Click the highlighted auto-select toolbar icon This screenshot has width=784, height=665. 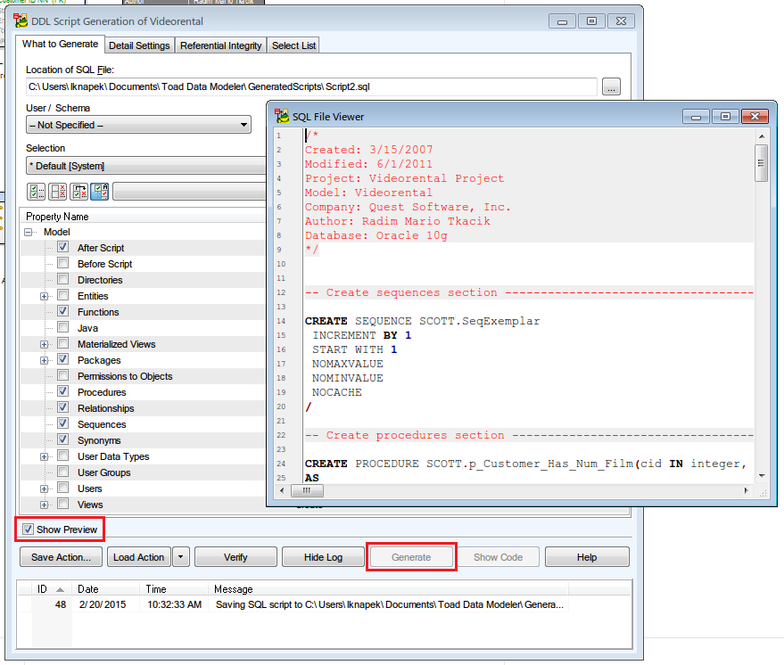coord(100,192)
